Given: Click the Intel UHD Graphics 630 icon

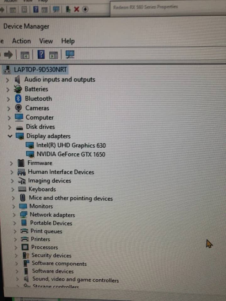Looking at the screenshot, I should (30, 145).
